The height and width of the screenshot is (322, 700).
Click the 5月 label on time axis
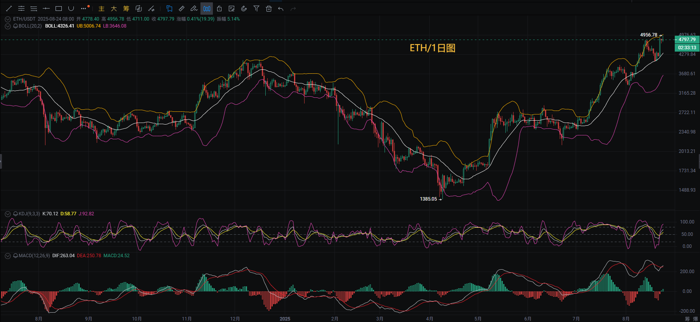pyautogui.click(x=478, y=319)
